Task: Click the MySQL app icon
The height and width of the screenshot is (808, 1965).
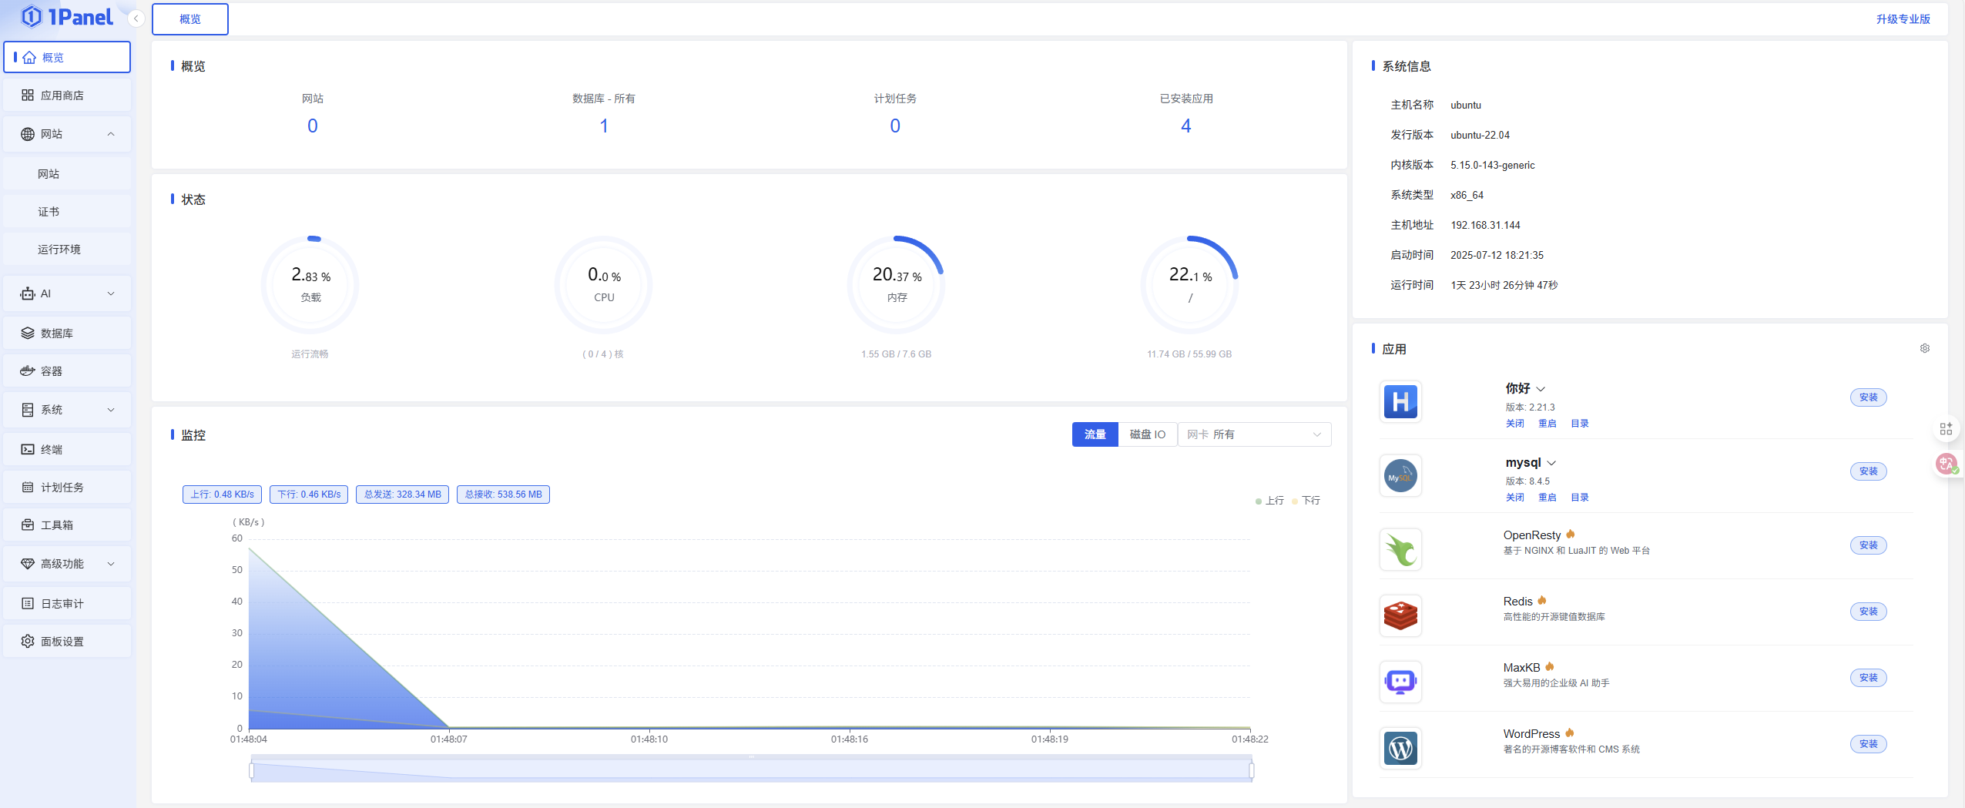Action: coord(1400,475)
